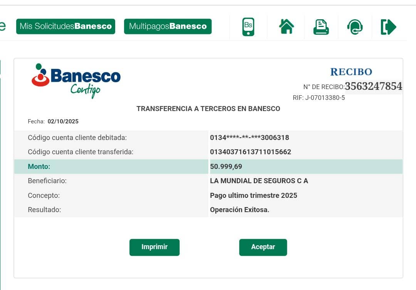Click the receipt number 3563247854
The image size is (416, 290).
tap(373, 86)
